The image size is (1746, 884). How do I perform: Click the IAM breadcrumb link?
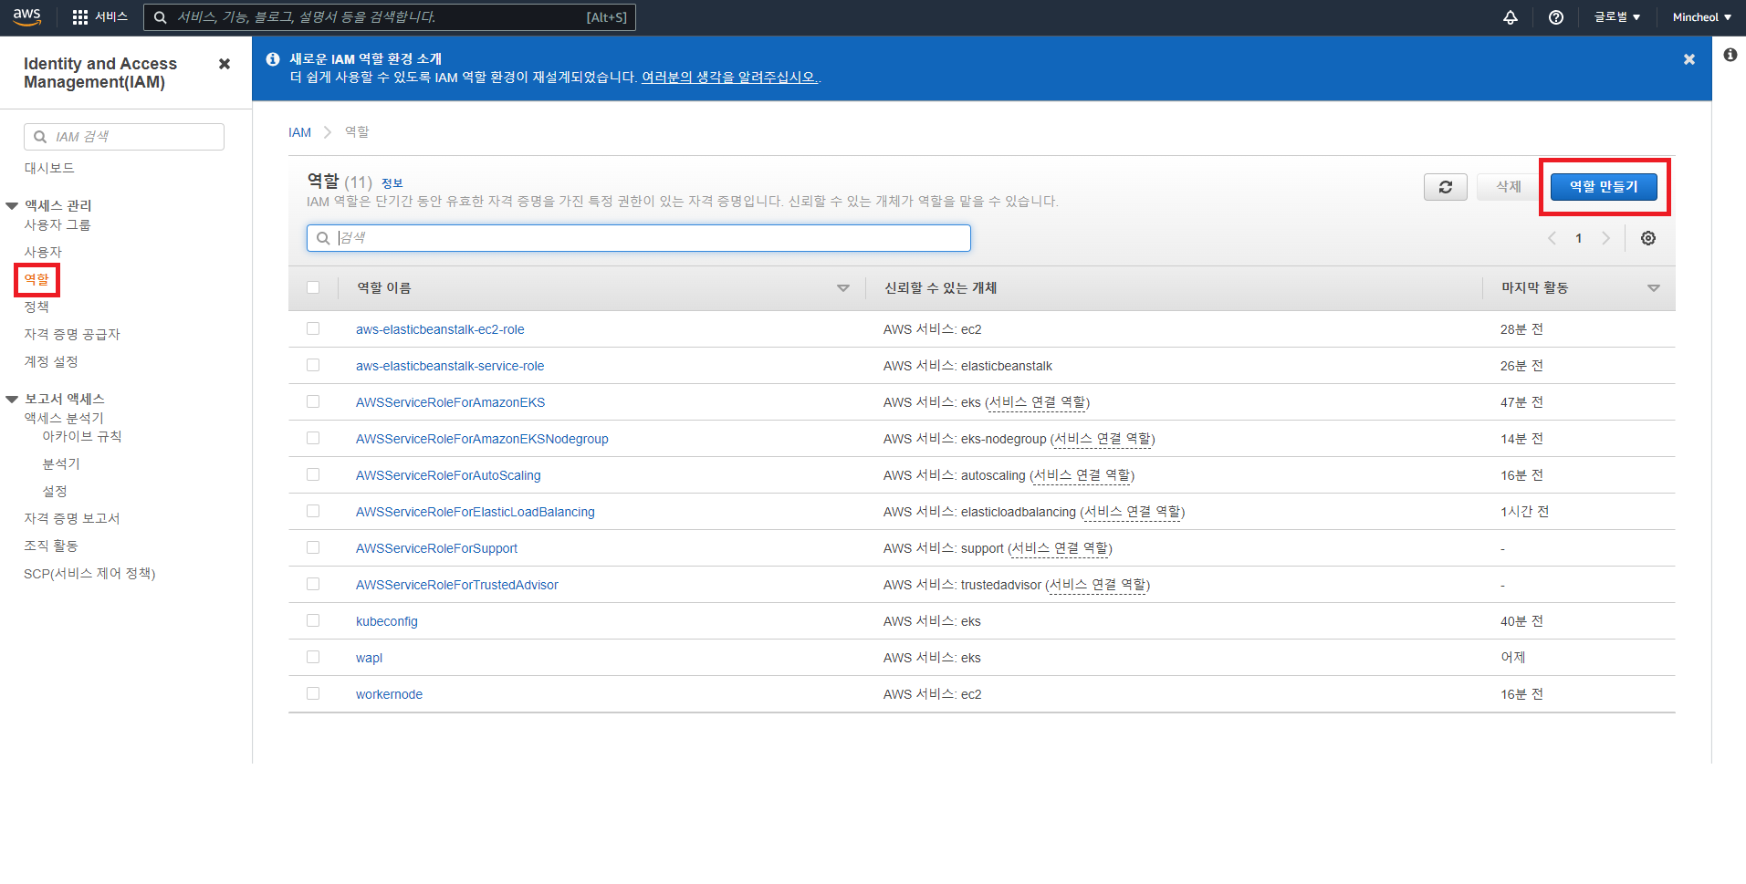click(x=299, y=132)
